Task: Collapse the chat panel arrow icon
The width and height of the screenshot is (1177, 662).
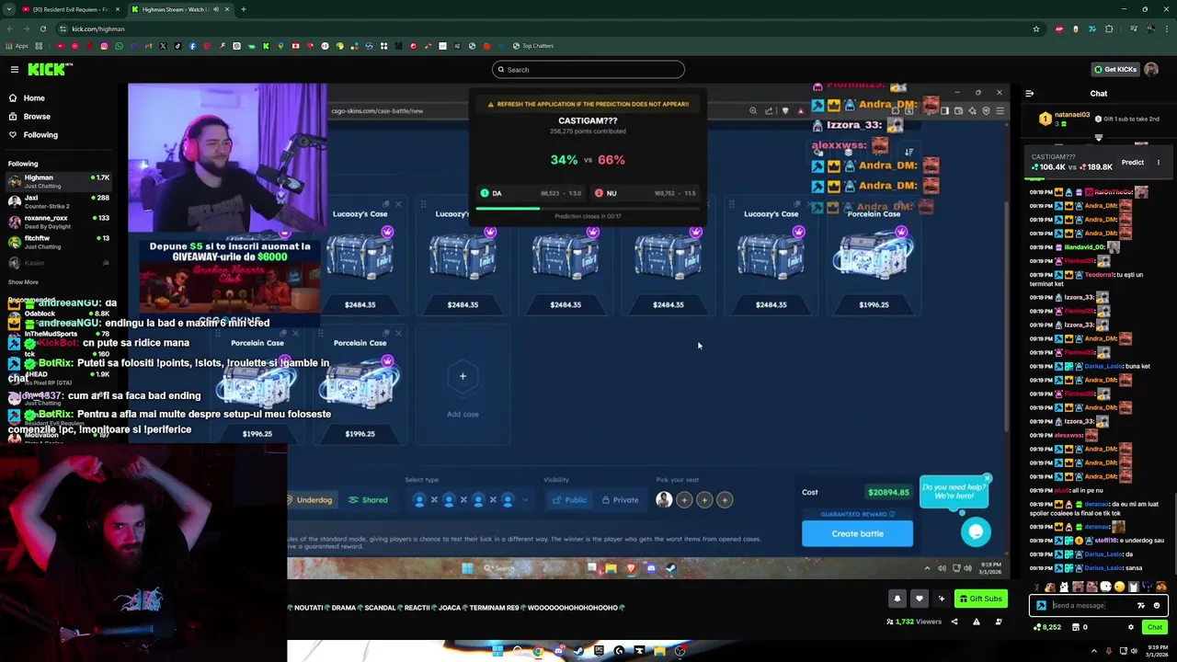Action: tap(1029, 93)
